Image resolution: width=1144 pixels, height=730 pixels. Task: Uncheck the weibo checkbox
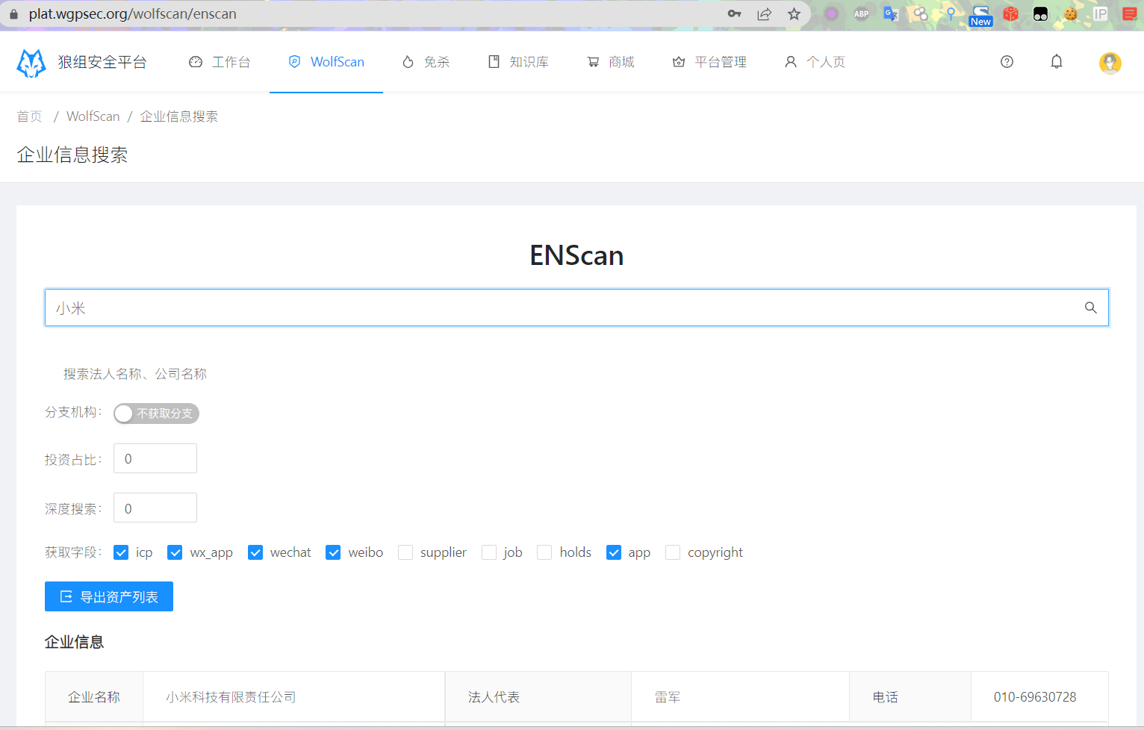click(x=333, y=552)
